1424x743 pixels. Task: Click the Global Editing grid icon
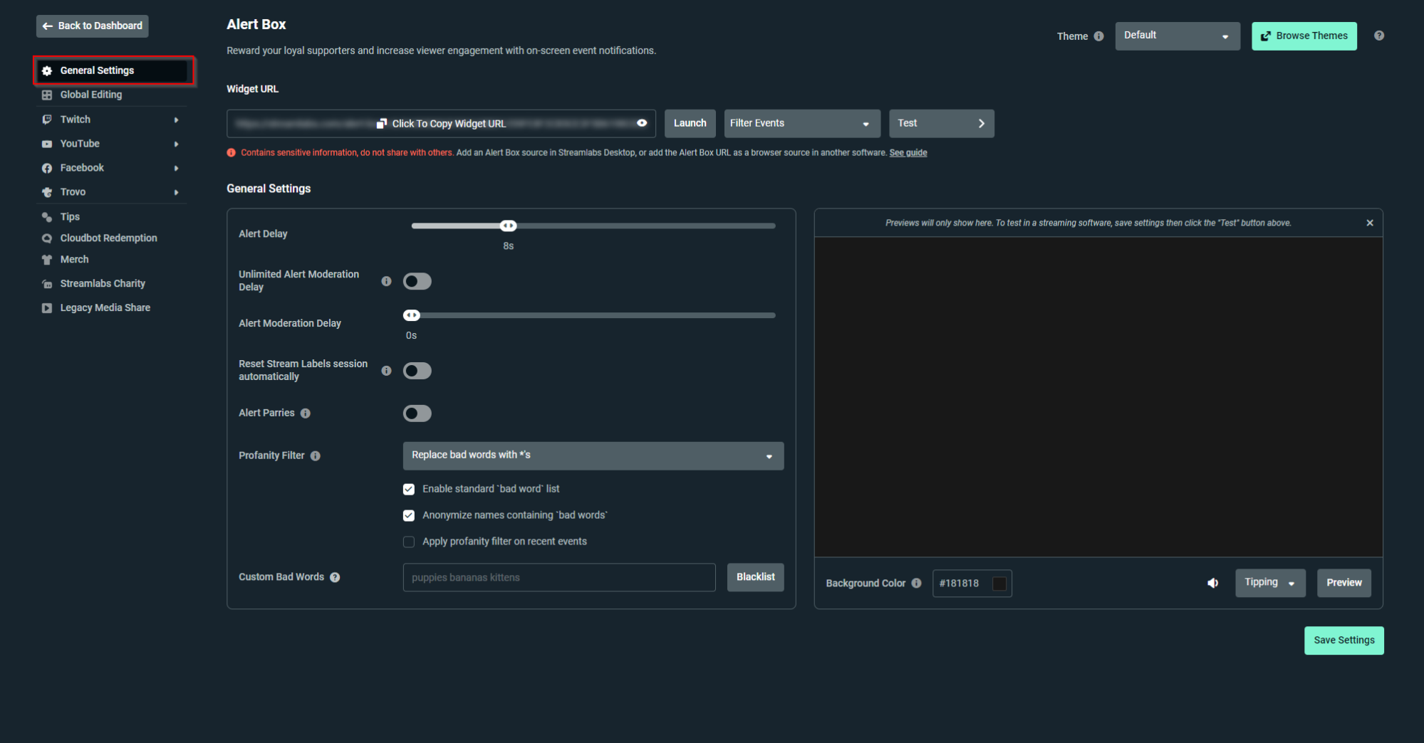pyautogui.click(x=47, y=95)
